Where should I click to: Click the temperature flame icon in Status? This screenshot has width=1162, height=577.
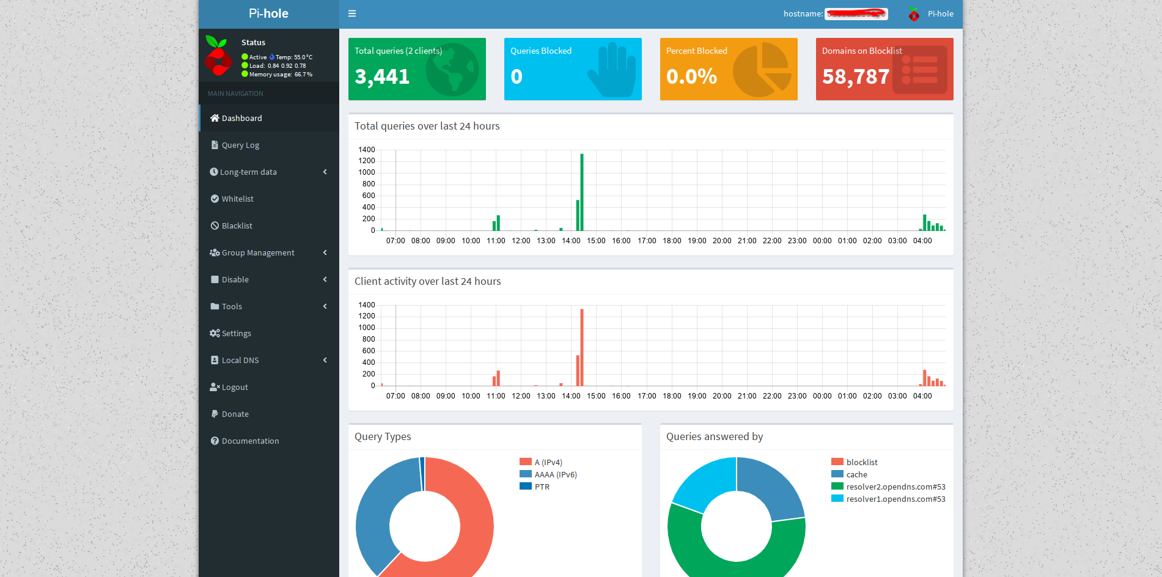[x=272, y=57]
